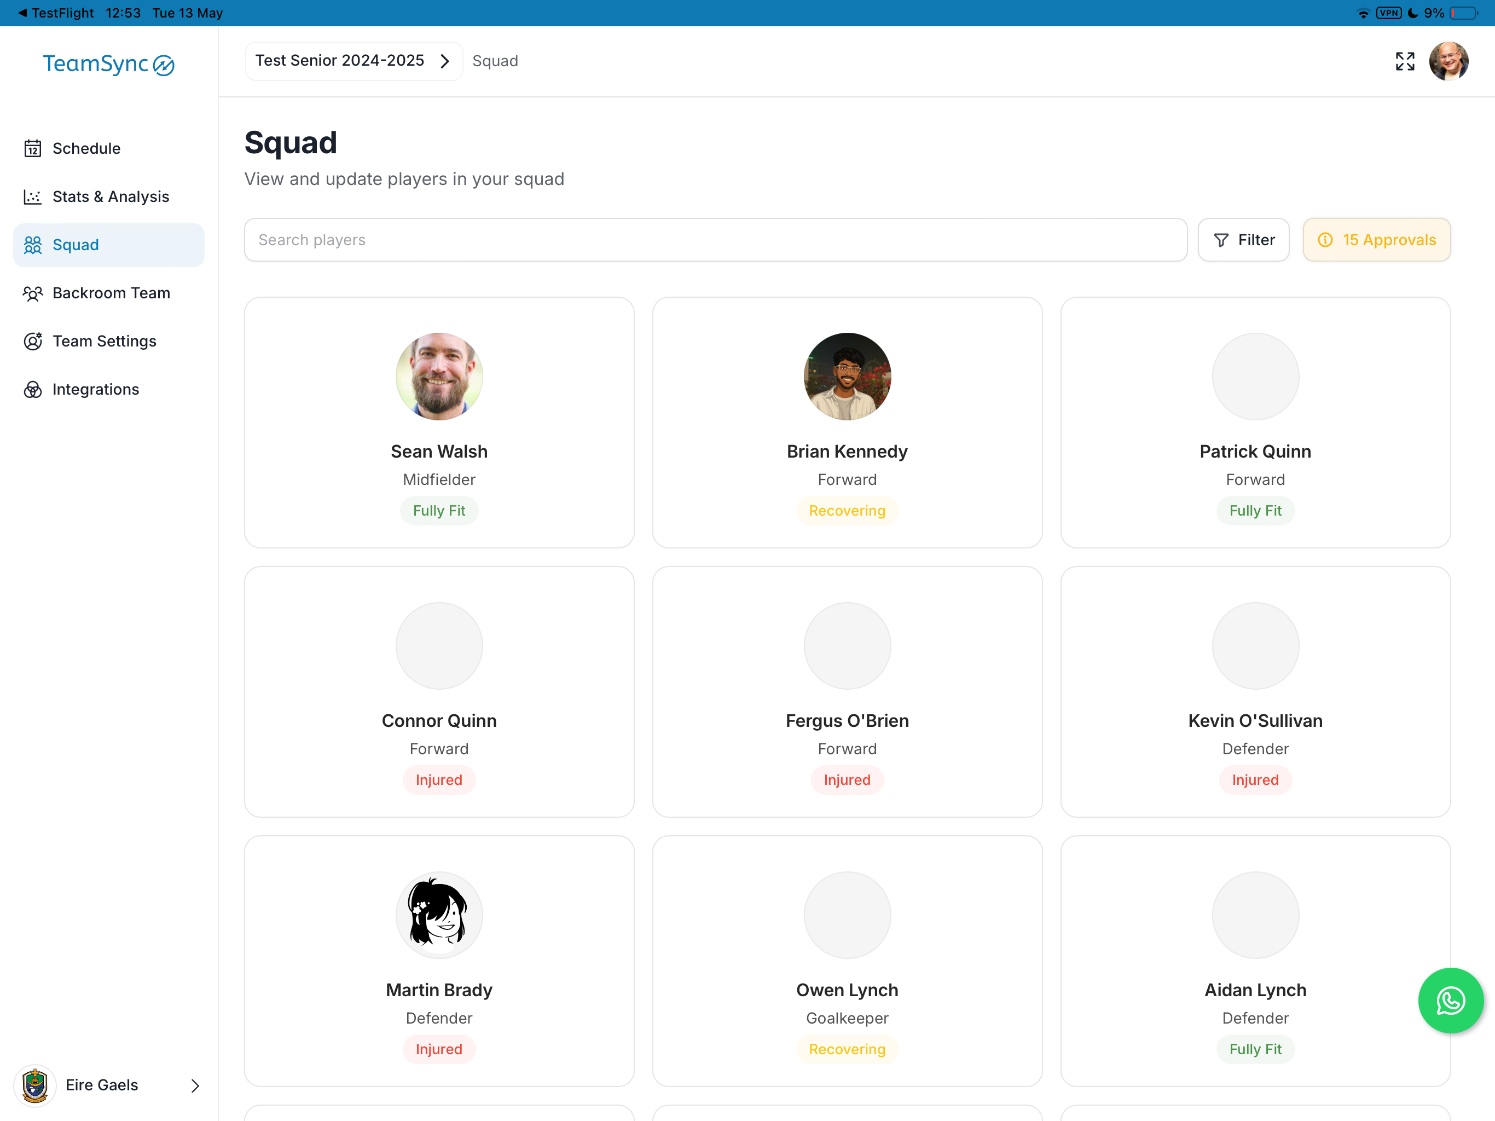
Task: Tap the battery indicator in status bar
Action: [x=1464, y=13]
